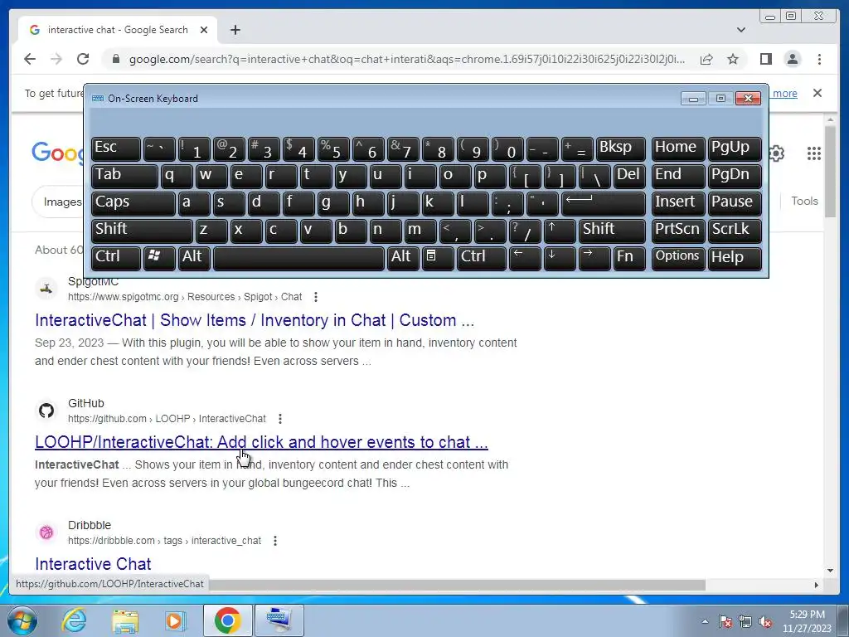The height and width of the screenshot is (637, 849).
Task: Open the Chrome three-dot menu
Action: point(819,59)
